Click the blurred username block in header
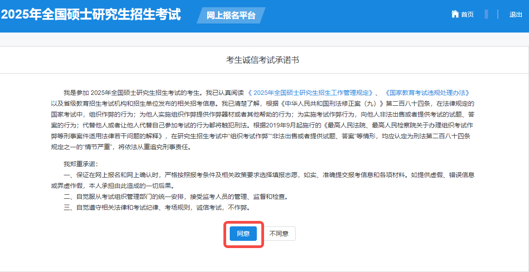The image size is (529, 272). click(x=486, y=14)
